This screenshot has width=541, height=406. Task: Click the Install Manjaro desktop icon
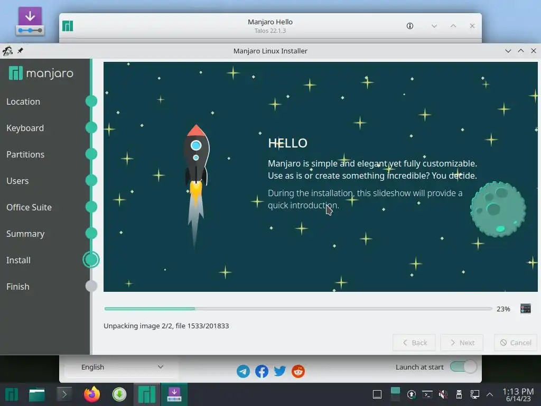click(x=30, y=21)
